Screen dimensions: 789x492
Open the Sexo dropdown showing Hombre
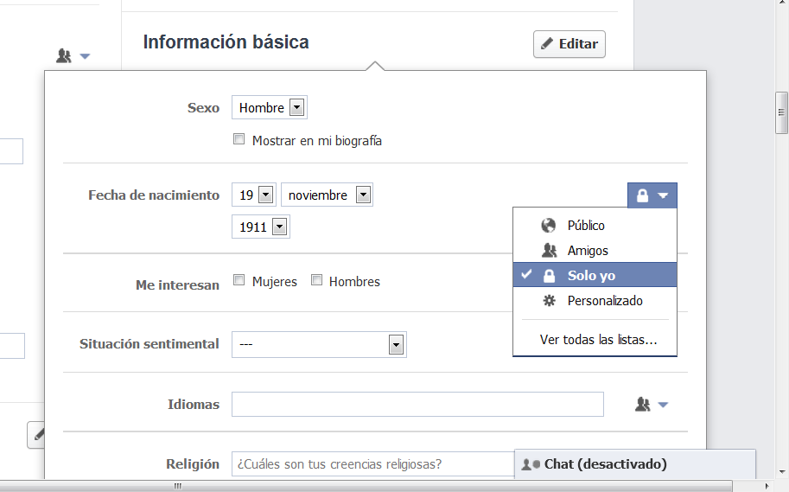[x=270, y=108]
